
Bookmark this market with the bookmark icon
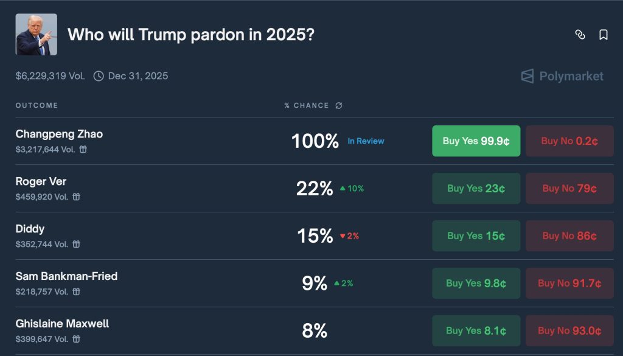coord(604,35)
